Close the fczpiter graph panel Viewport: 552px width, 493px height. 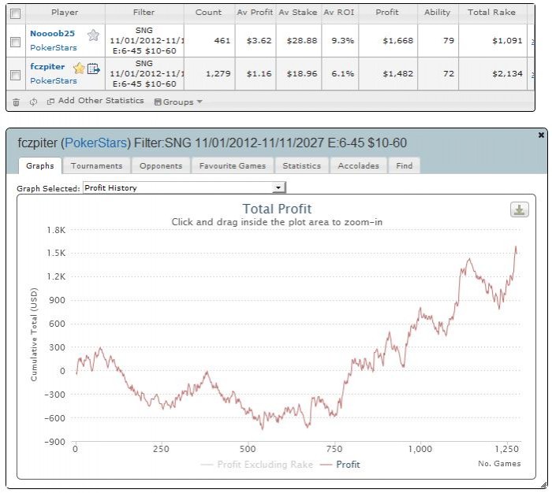541,135
